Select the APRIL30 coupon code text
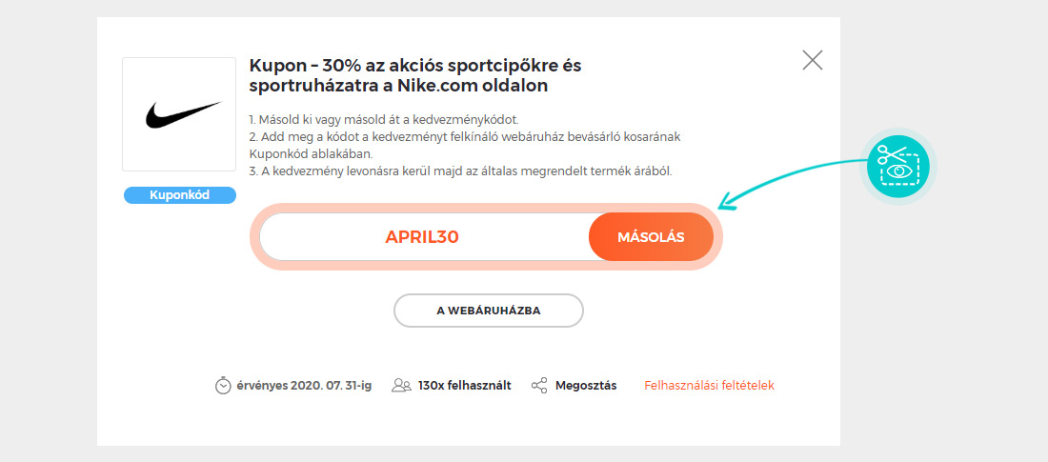The image size is (1048, 462). click(x=422, y=237)
